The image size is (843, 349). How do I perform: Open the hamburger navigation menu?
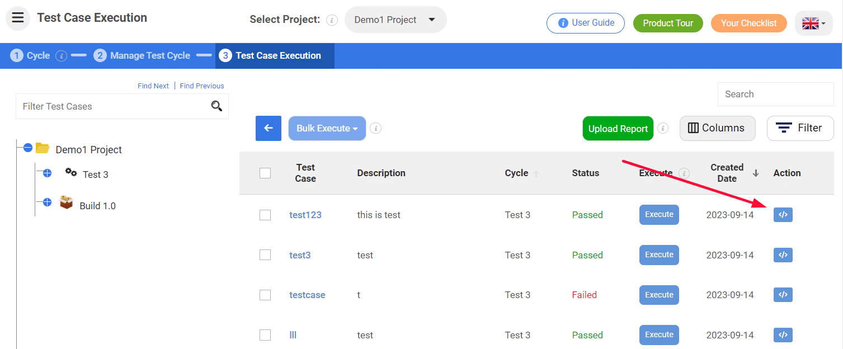(x=18, y=18)
